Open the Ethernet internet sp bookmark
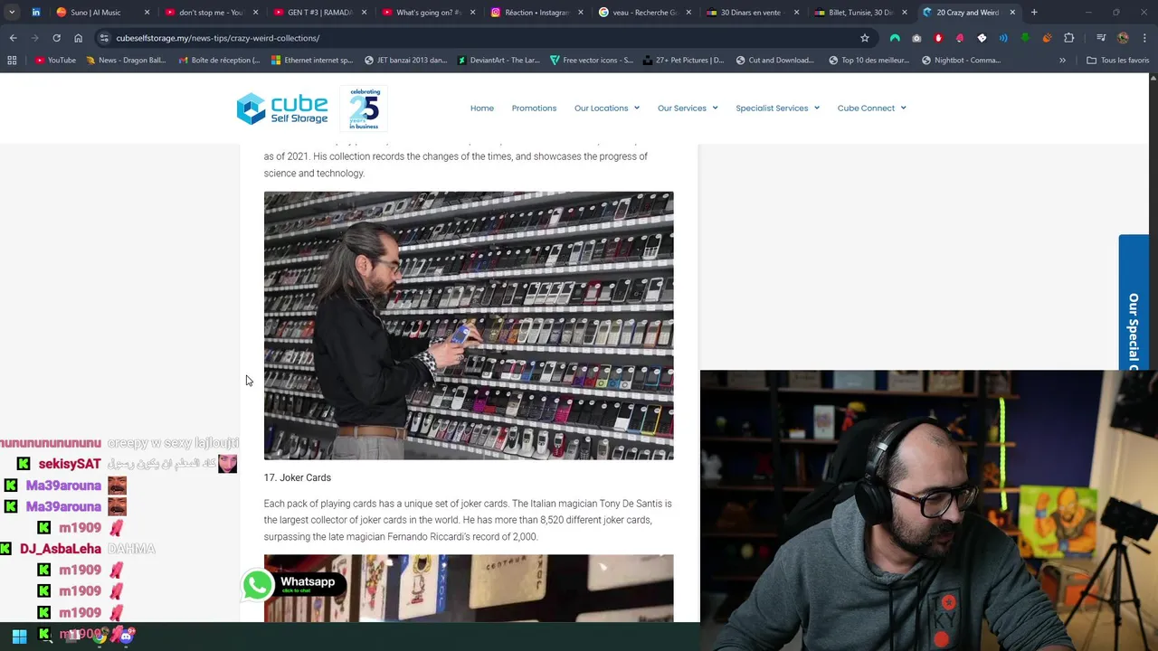The width and height of the screenshot is (1158, 651). click(312, 61)
